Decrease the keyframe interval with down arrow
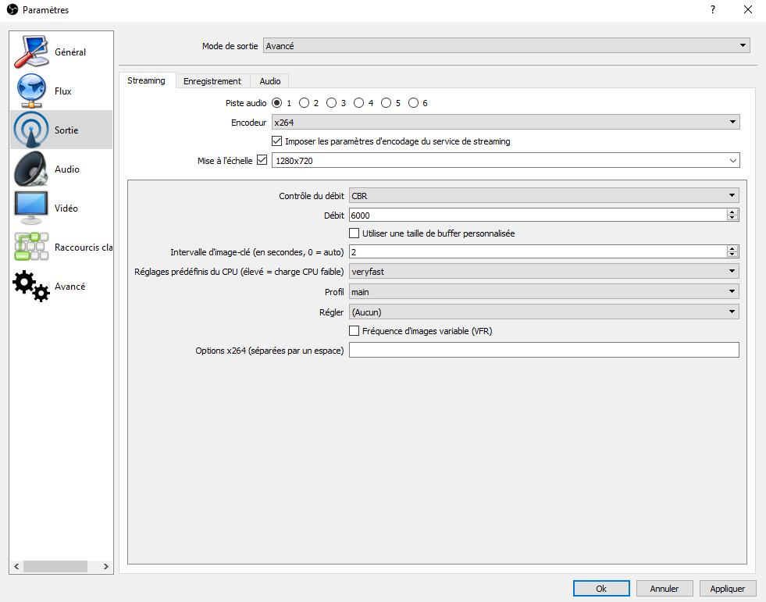This screenshot has height=602, width=766. (x=732, y=255)
